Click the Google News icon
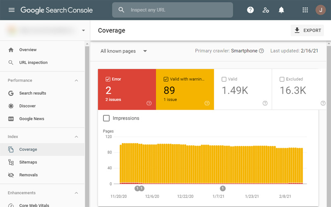 pos(11,119)
